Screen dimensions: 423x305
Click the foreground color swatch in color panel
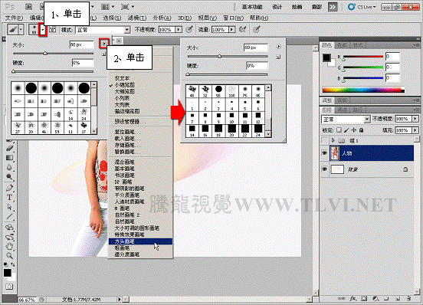(x=326, y=57)
